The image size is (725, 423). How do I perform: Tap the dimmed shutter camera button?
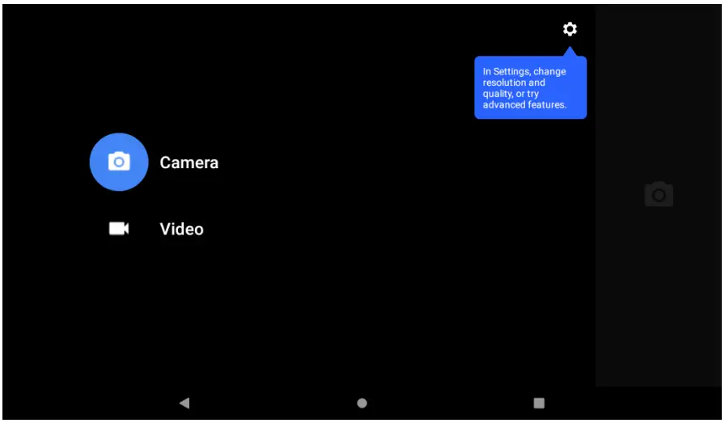coord(659,194)
